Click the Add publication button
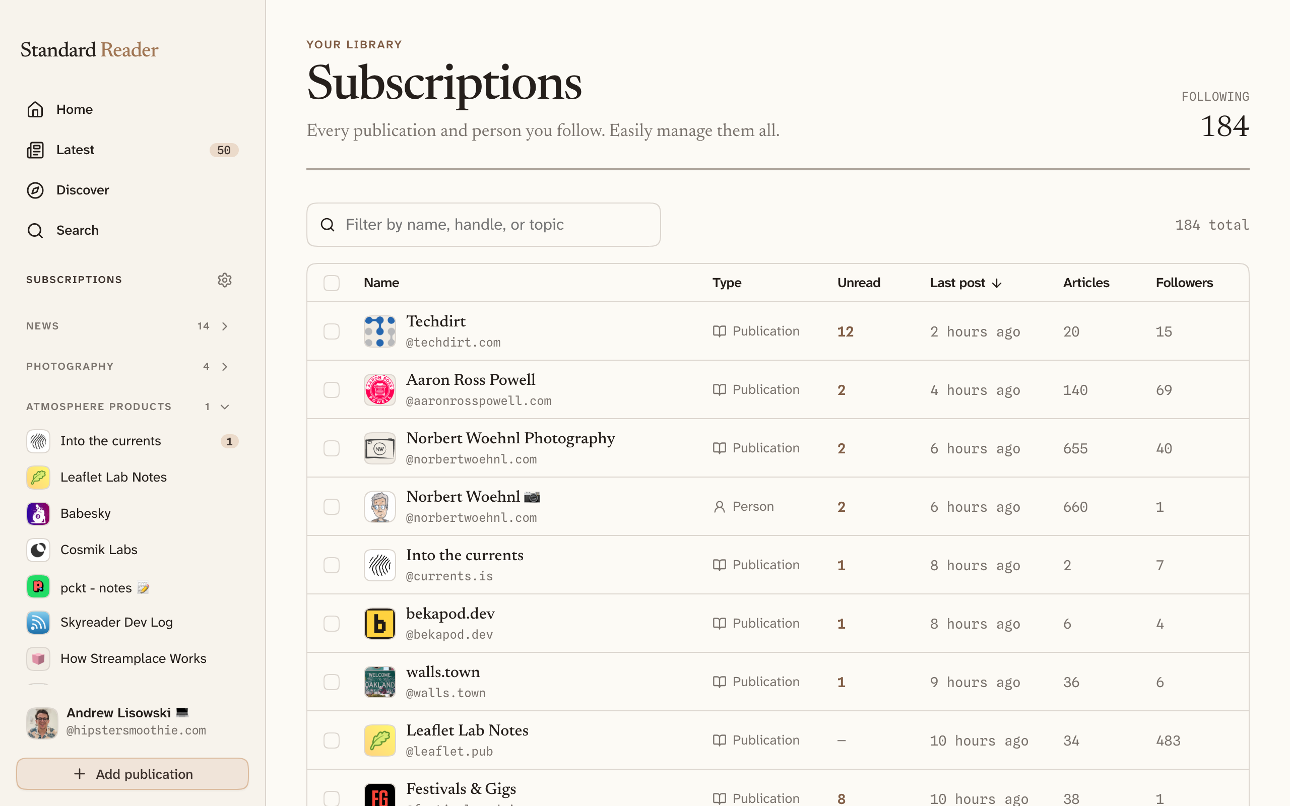 click(x=132, y=773)
